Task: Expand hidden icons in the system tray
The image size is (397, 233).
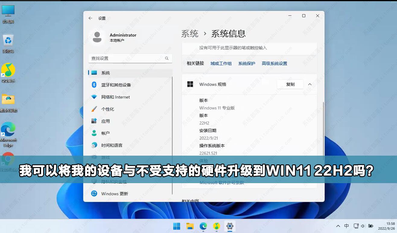Action: coord(338,226)
